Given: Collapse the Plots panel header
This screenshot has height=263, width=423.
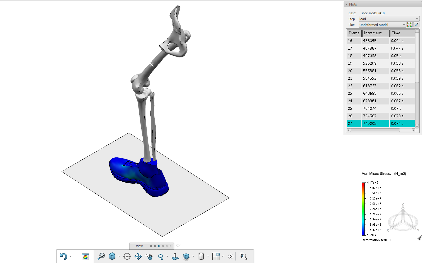Looking at the screenshot, I should tap(347, 4).
